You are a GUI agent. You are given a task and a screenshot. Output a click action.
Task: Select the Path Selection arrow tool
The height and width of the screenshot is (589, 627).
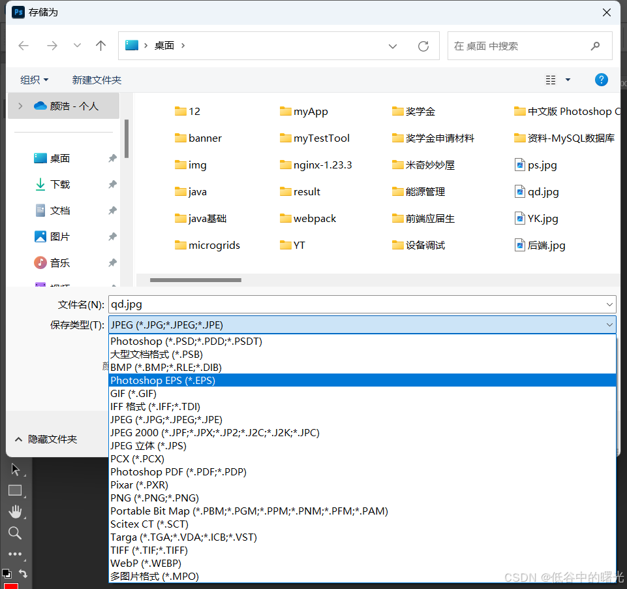(16, 470)
